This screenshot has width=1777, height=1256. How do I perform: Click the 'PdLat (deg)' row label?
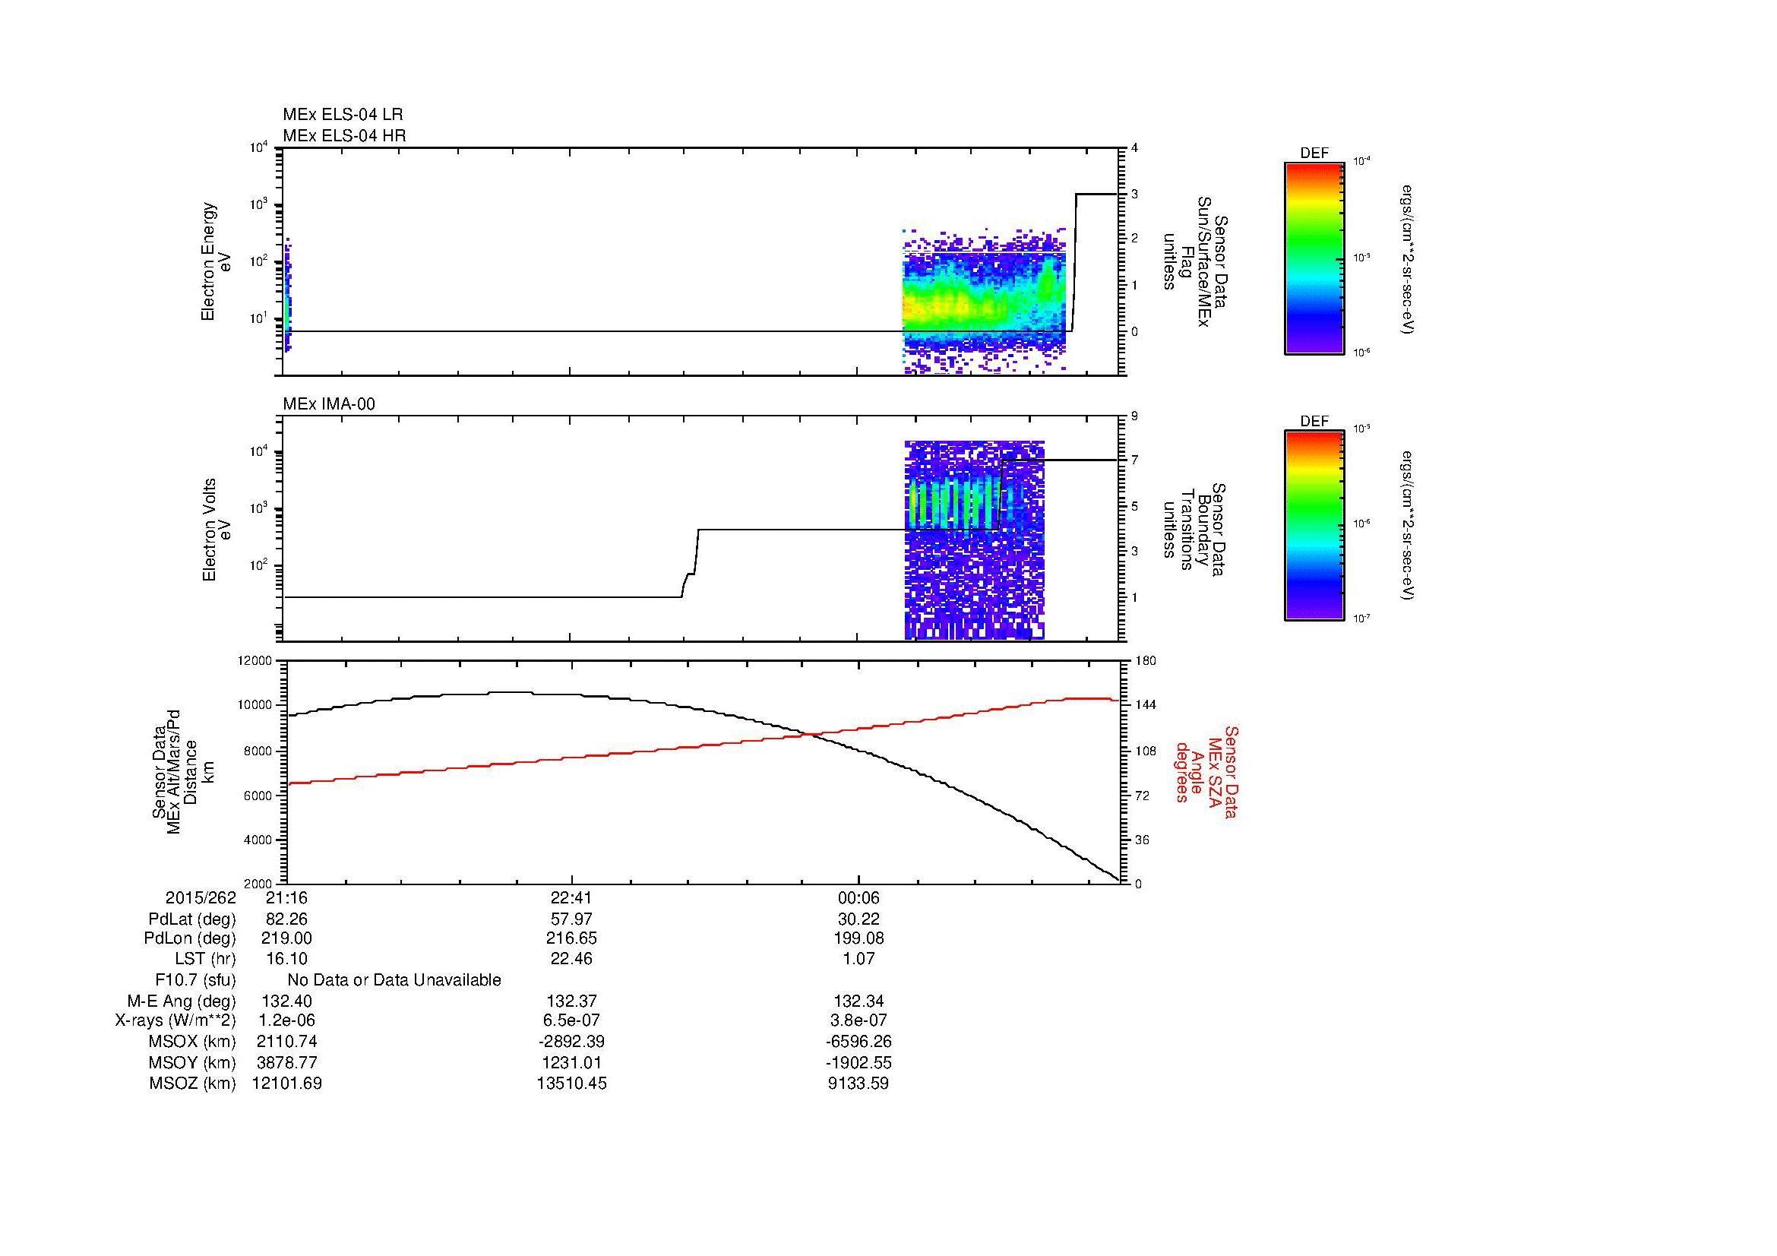tap(192, 920)
